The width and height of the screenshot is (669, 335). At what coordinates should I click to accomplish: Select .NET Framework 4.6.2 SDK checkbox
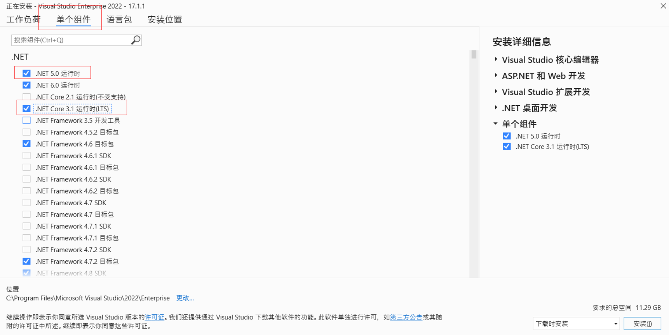[26, 179]
